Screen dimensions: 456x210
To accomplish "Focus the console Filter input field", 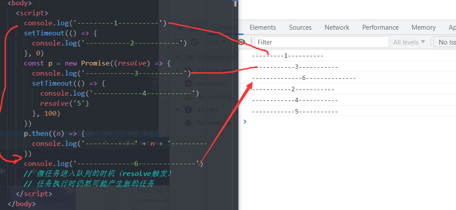I will (x=322, y=42).
